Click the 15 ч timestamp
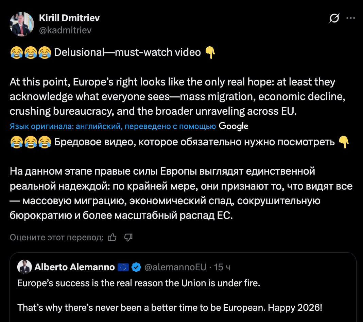The width and height of the screenshot is (363, 322). tap(223, 267)
